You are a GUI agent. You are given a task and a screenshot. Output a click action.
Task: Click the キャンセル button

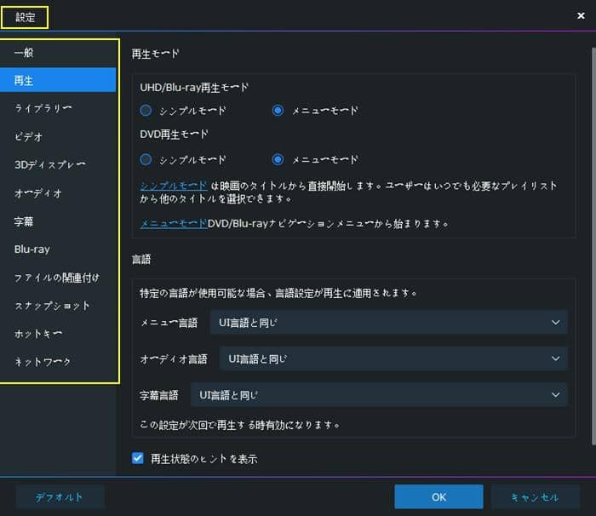click(x=536, y=497)
